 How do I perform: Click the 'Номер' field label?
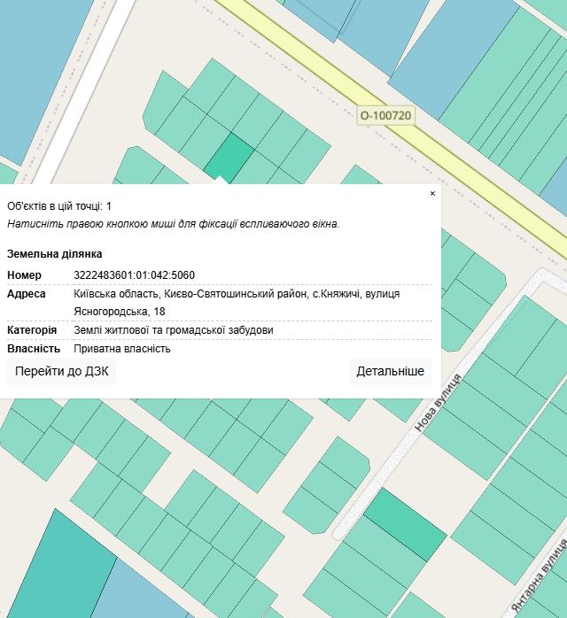(24, 275)
